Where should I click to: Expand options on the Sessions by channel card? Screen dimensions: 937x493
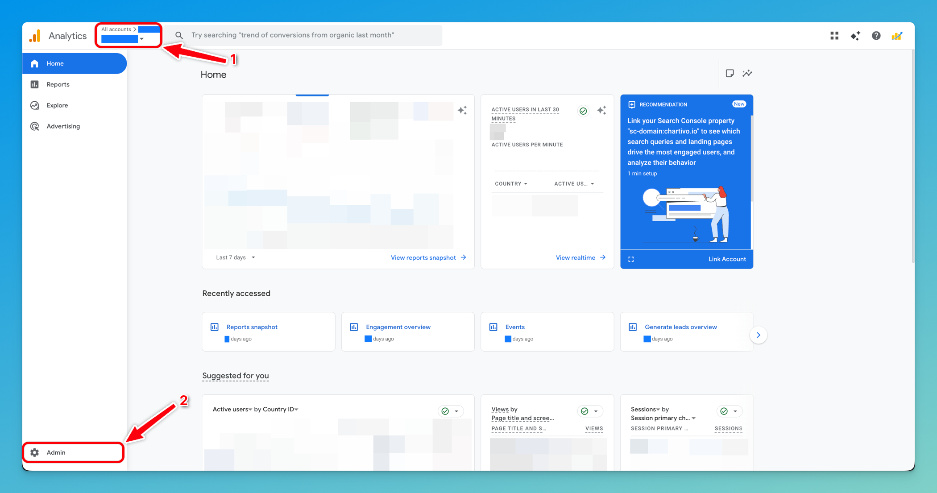(735, 411)
